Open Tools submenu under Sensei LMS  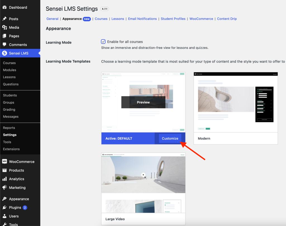(7, 142)
